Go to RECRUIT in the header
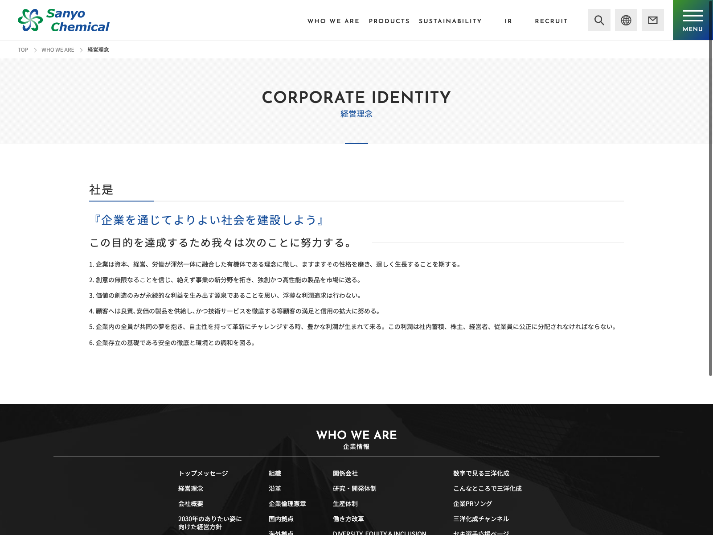Viewport: 713px width, 535px height. pyautogui.click(x=551, y=21)
